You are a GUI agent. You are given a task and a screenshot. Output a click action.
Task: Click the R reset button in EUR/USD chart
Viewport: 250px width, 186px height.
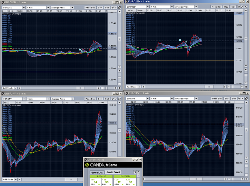coord(246,87)
